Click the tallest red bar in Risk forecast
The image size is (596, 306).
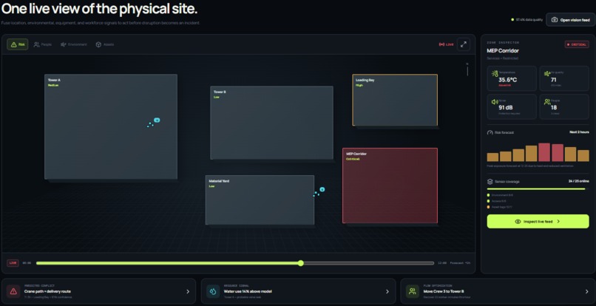click(x=544, y=152)
